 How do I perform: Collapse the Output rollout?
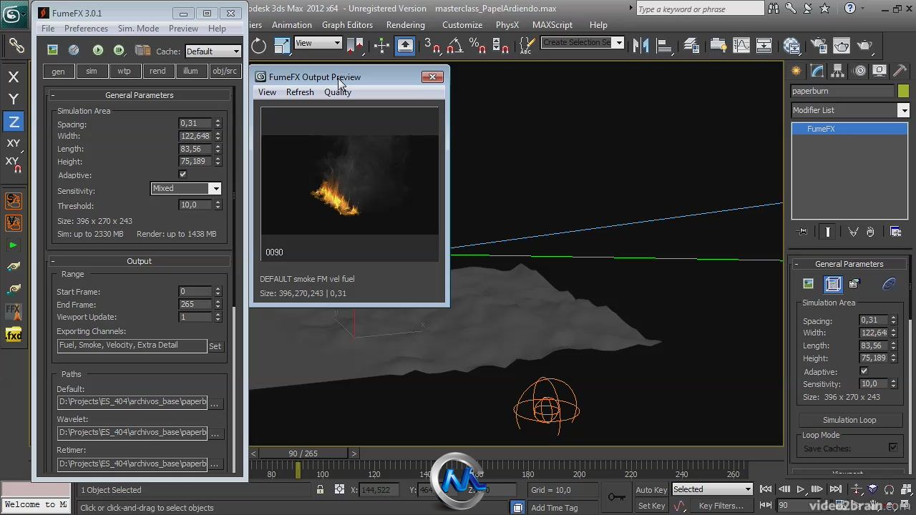[140, 261]
